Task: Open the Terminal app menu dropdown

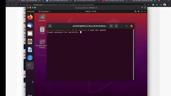Action: click(44, 11)
